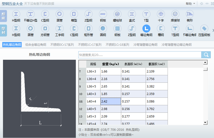Click the table scrollbar thumb

tap(205, 69)
